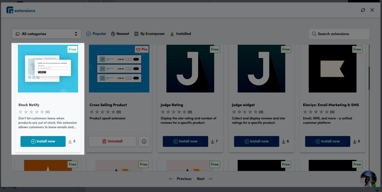Screen dimensions: 382x192
Task: Open the Klaviyo thumbnail image
Action: coord(332,69)
